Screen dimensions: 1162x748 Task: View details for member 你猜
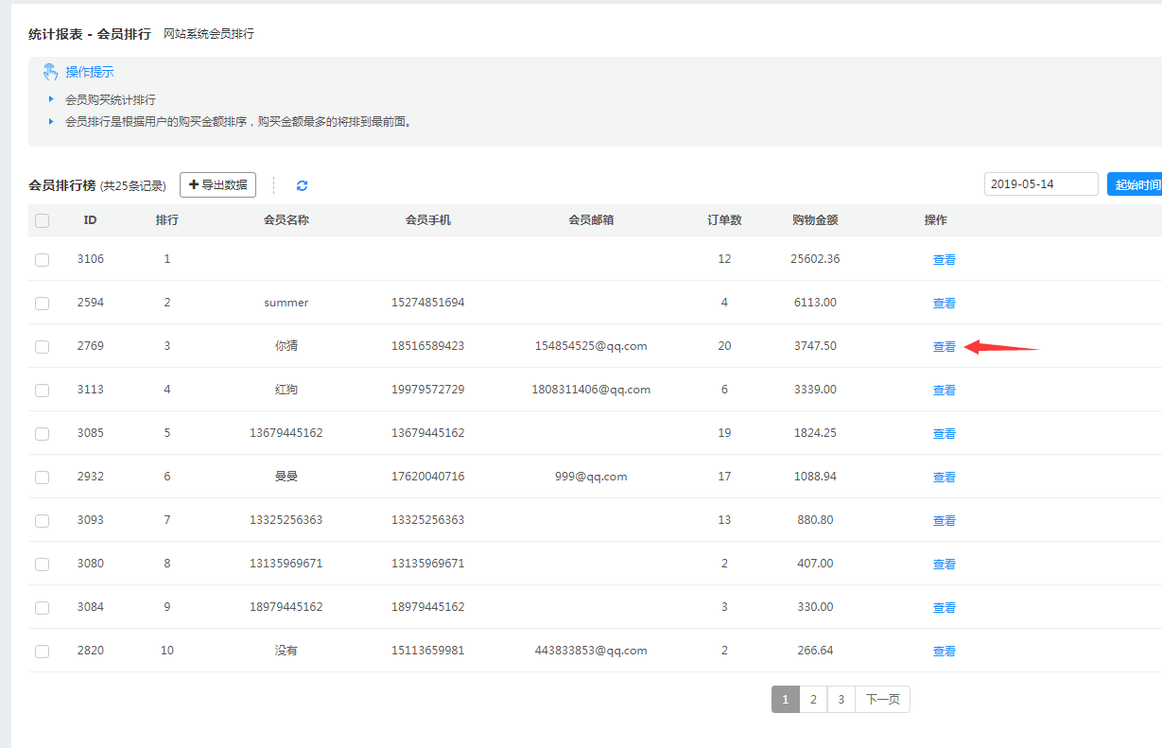point(944,347)
